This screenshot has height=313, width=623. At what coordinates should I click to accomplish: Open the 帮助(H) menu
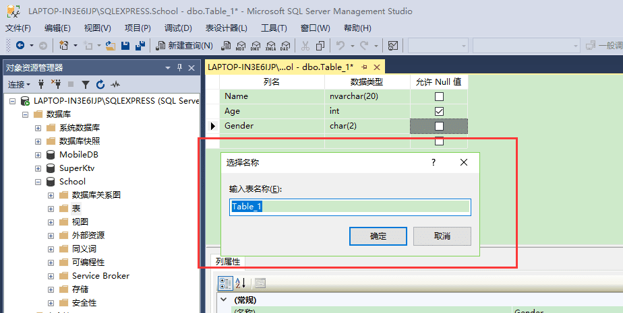click(357, 28)
